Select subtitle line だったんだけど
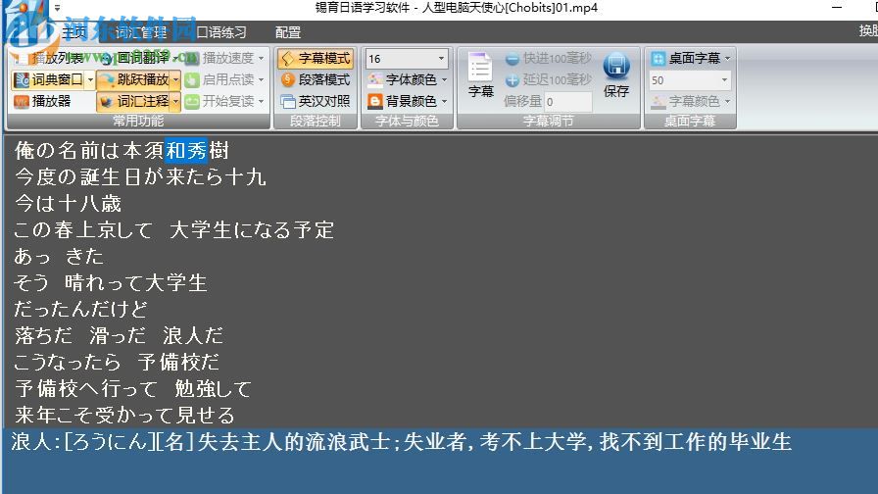The width and height of the screenshot is (878, 494). (x=80, y=309)
